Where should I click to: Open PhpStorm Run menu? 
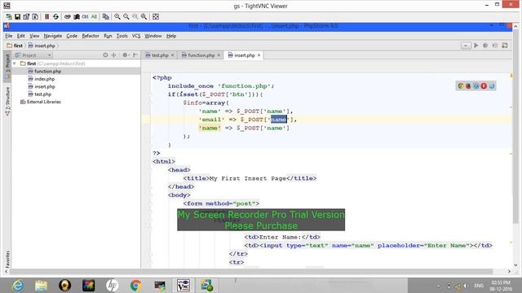click(108, 36)
